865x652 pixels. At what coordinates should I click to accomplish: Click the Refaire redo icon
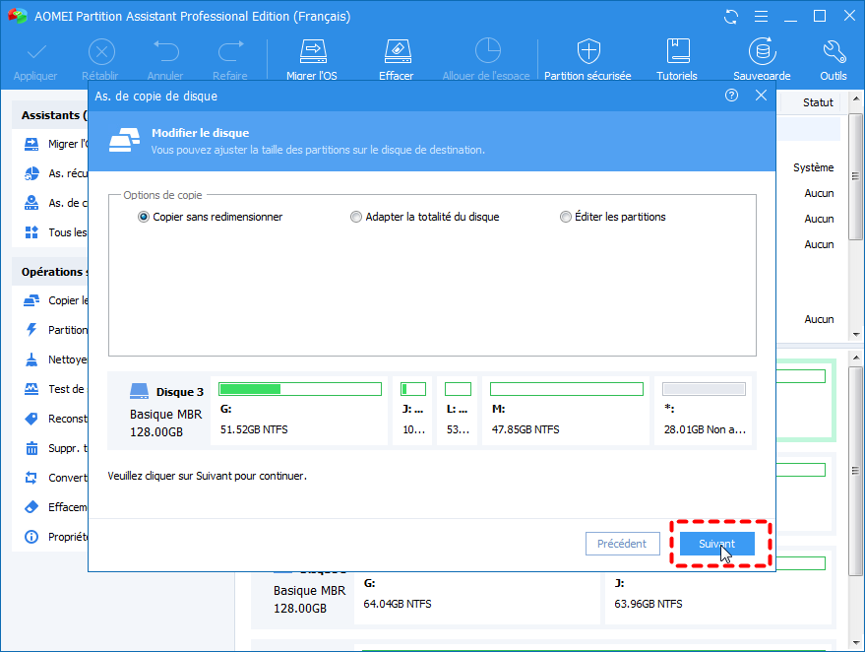230,52
